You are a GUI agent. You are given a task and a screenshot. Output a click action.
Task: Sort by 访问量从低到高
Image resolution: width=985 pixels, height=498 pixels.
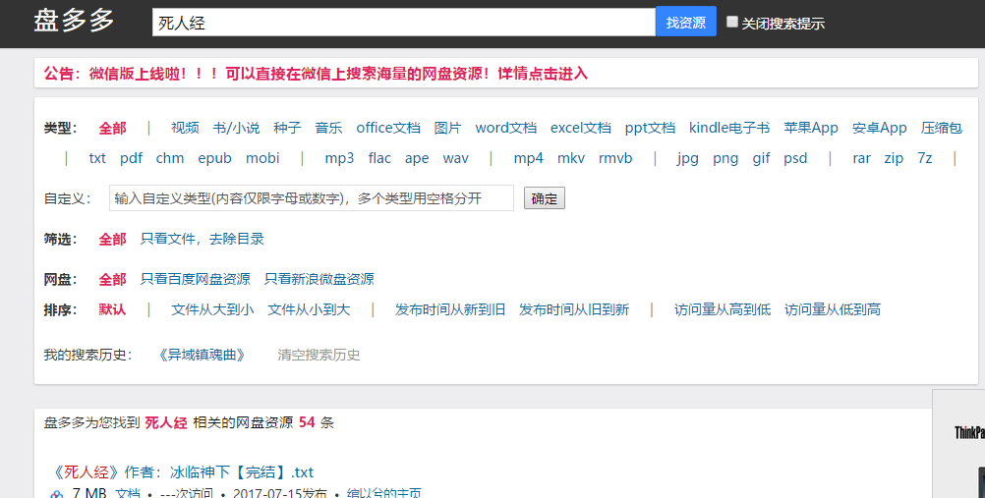(x=833, y=309)
